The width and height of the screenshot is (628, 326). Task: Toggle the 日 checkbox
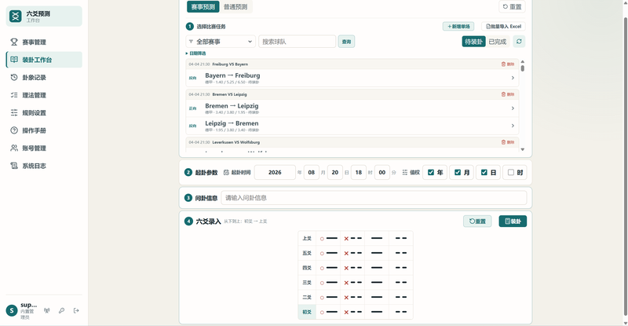tap(484, 172)
